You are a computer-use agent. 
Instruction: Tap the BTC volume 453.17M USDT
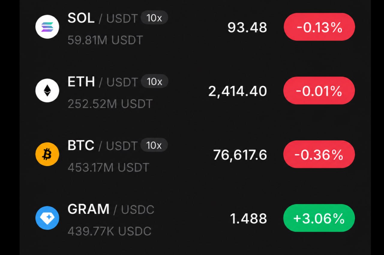108,168
